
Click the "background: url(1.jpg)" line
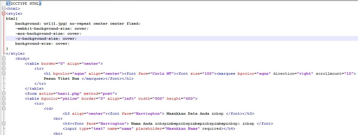pos(78,24)
